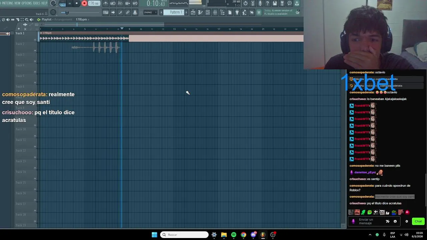Image resolution: width=427 pixels, height=240 pixels.
Task: Click the waveform clip on Track 2
Action: pyautogui.click(x=96, y=48)
